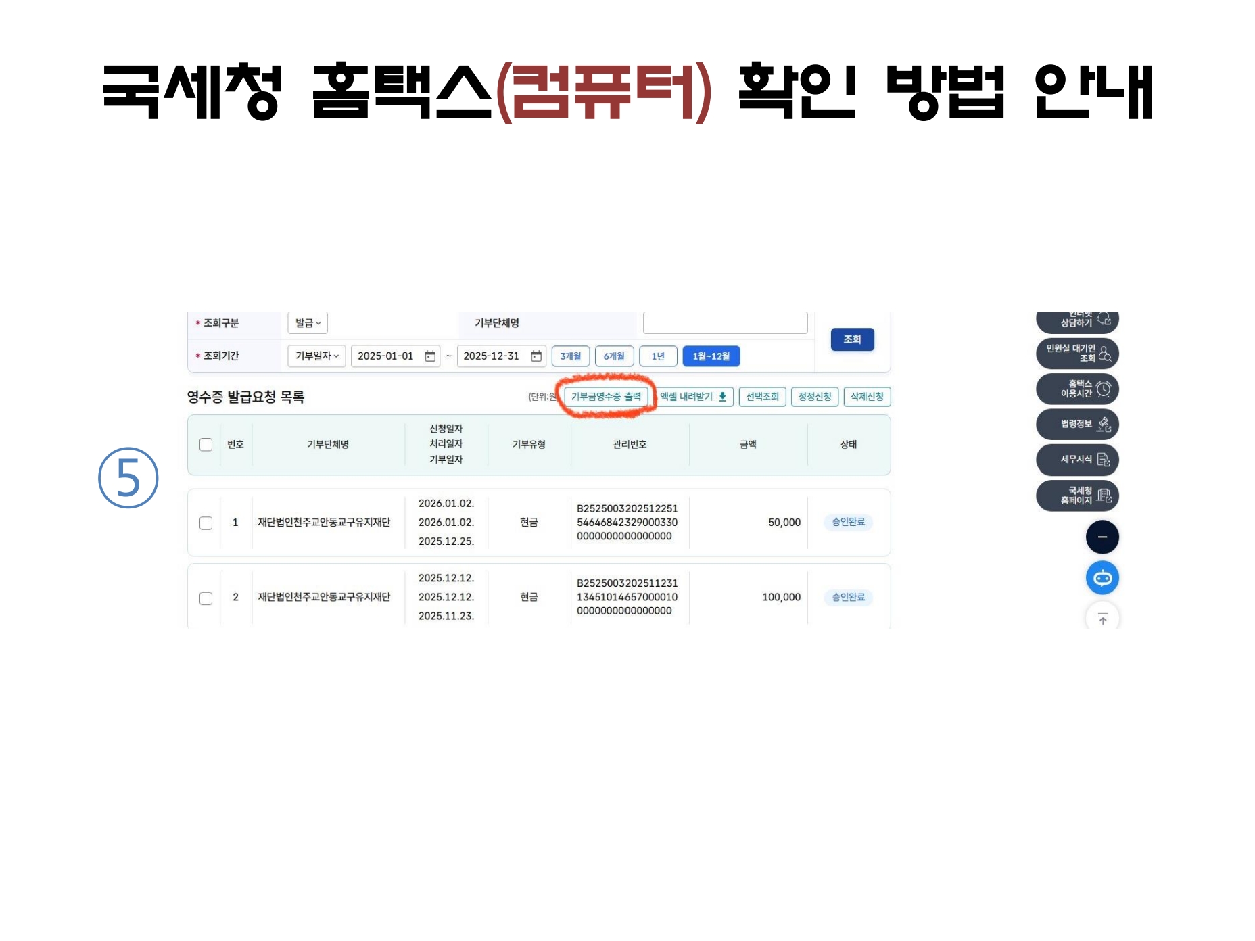
Task: Click 엑셀 내려받기 download button
Action: pyautogui.click(x=694, y=397)
